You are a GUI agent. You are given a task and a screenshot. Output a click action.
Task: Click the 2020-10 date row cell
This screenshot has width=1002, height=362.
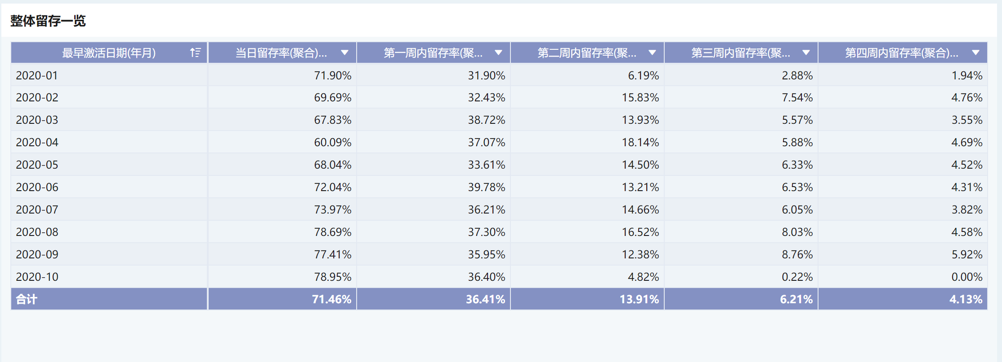point(37,277)
